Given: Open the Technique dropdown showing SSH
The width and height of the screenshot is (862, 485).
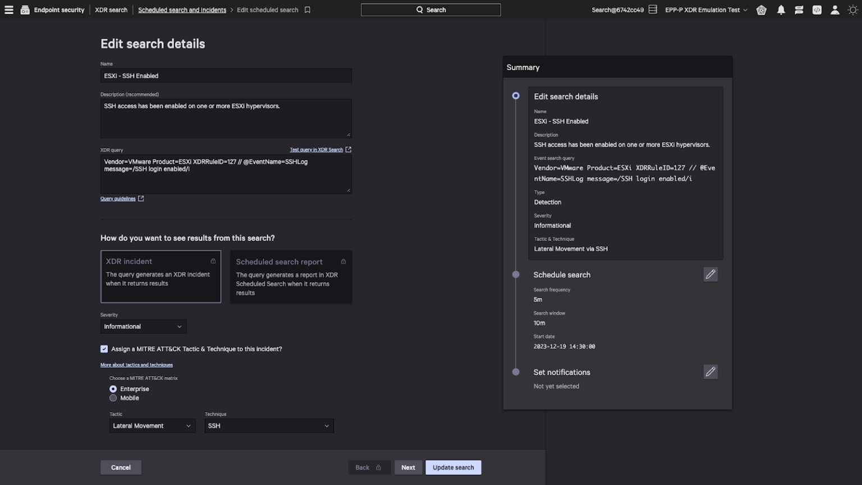Looking at the screenshot, I should (269, 425).
